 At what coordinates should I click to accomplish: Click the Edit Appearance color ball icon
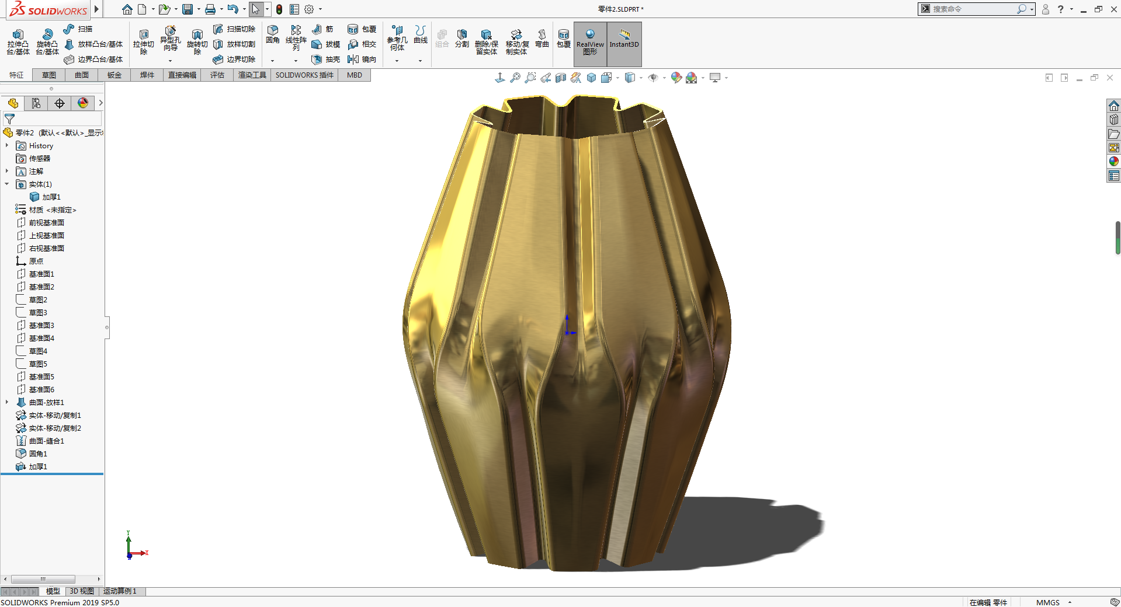(676, 78)
